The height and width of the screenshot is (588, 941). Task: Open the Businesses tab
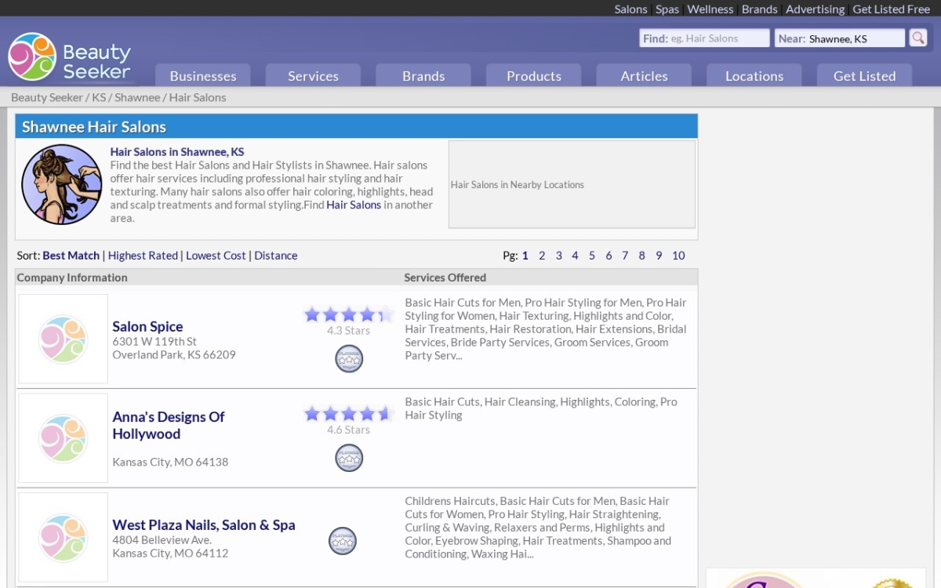[203, 75]
